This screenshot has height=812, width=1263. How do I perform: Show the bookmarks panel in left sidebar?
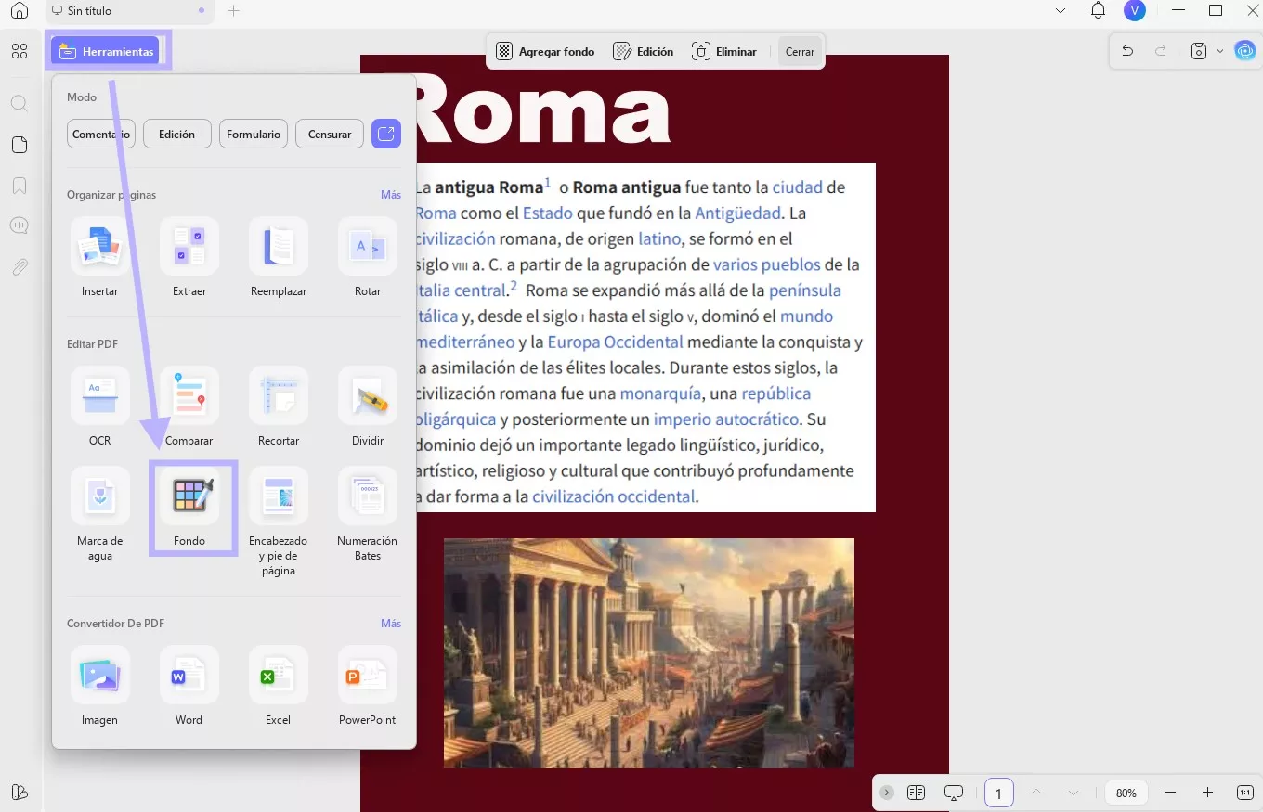coord(20,186)
